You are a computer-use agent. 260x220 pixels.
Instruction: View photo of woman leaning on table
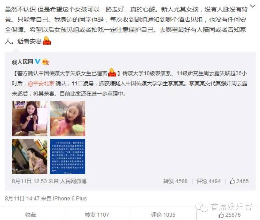click(29, 157)
